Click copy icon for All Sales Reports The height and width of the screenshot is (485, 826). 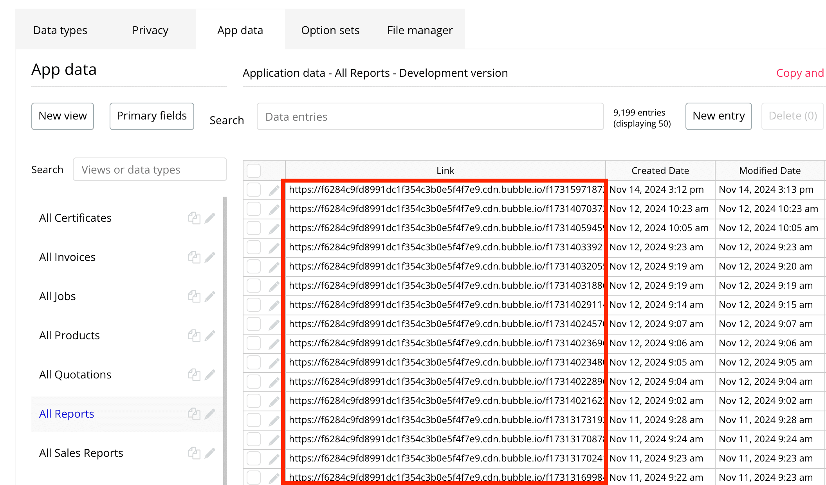(x=194, y=453)
